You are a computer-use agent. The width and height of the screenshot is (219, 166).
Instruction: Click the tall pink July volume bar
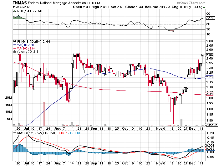tap(44, 114)
